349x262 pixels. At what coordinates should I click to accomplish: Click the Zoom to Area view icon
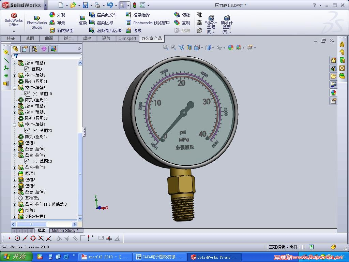[x=173, y=47]
